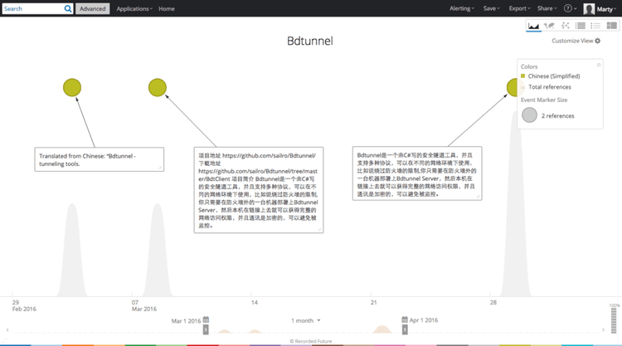Click the Advanced search button
The height and width of the screenshot is (346, 622).
(x=92, y=8)
